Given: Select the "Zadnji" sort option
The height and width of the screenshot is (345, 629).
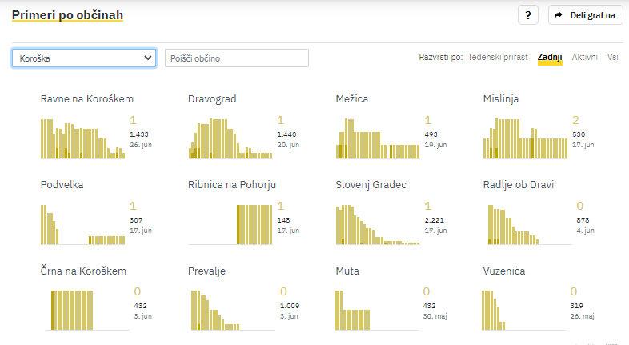Looking at the screenshot, I should coord(550,58).
